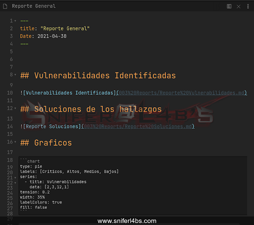Click the 'labelColors: true' line
This screenshot has width=254, height=225.
[41, 202]
